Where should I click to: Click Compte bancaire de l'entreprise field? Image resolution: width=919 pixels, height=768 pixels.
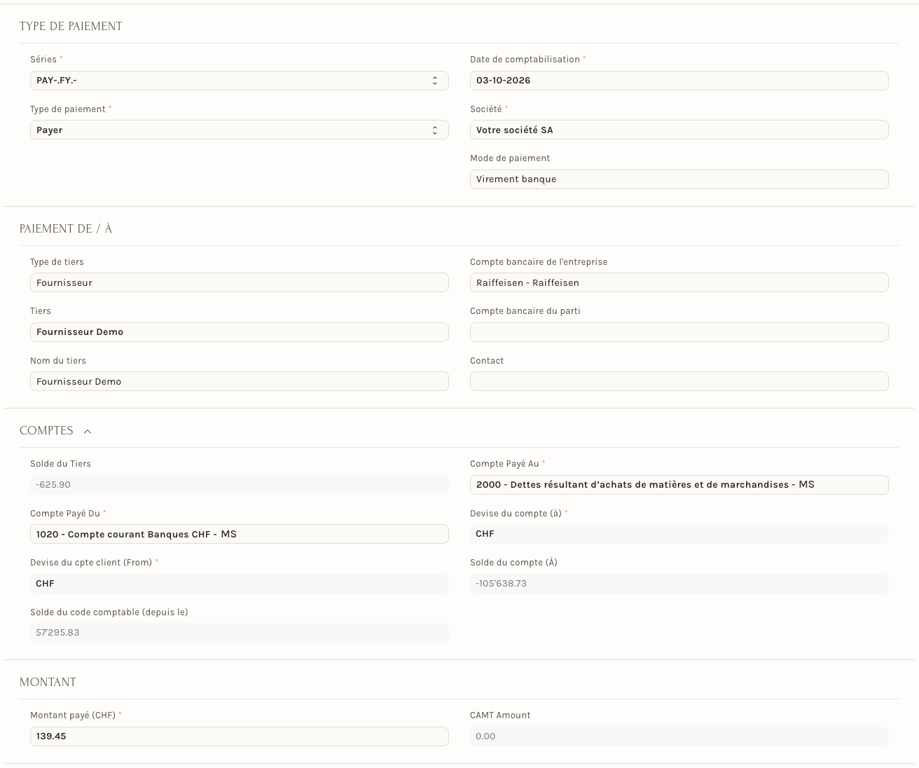click(x=679, y=282)
